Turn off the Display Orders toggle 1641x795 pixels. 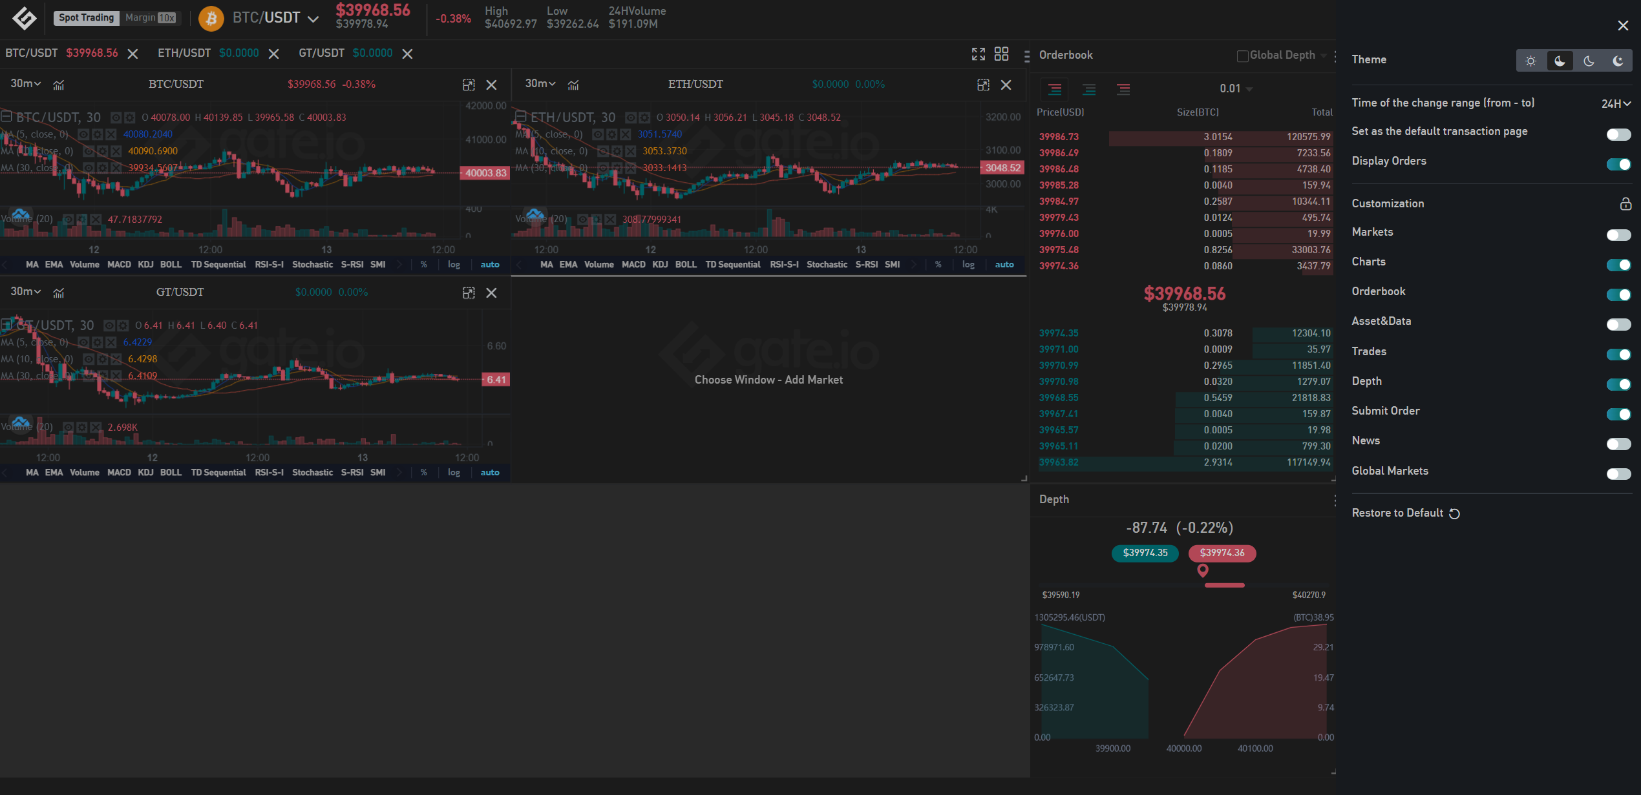point(1618,164)
